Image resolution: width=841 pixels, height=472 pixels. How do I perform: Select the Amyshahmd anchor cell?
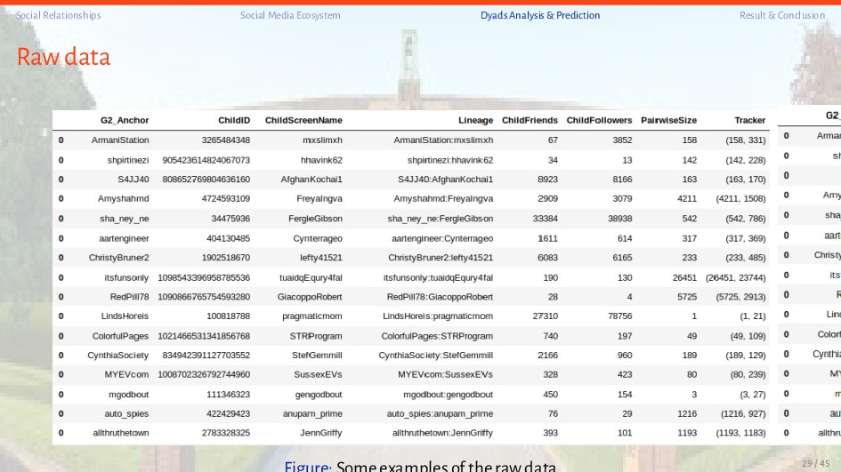click(124, 198)
